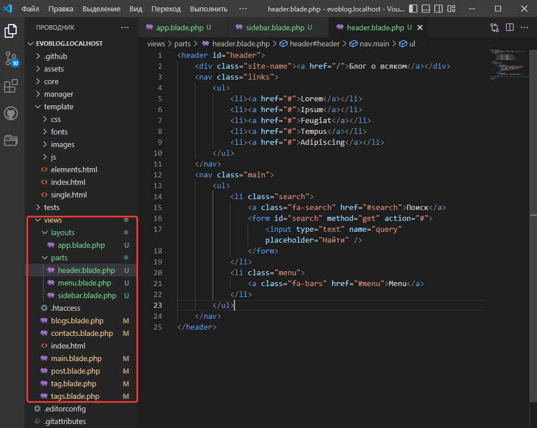Open editor More Actions ellipsis menu
537x428 pixels.
[524, 27]
